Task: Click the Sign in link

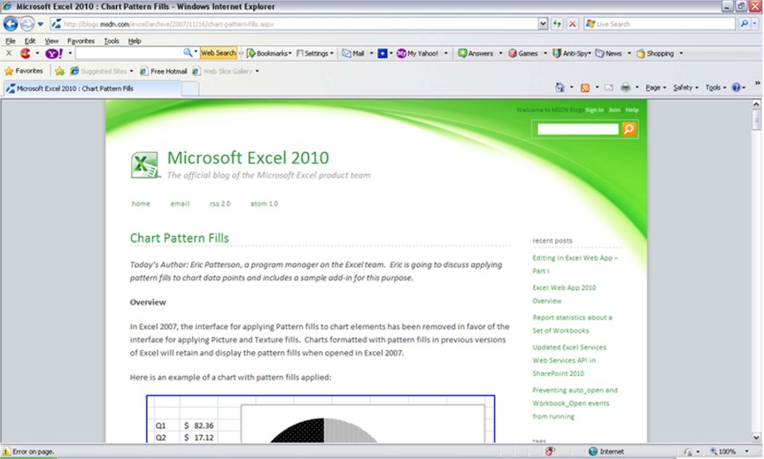Action: click(x=594, y=110)
